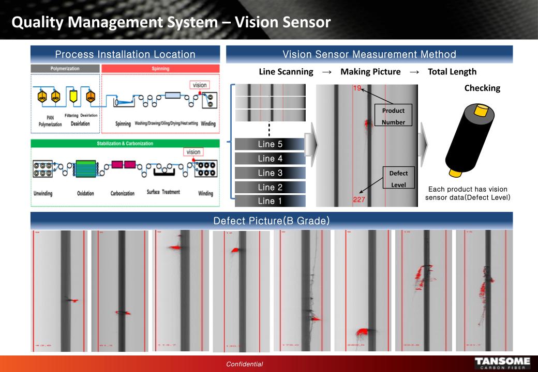Click the Defect Picture(B Grade) header
The width and height of the screenshot is (538, 372).
click(272, 221)
